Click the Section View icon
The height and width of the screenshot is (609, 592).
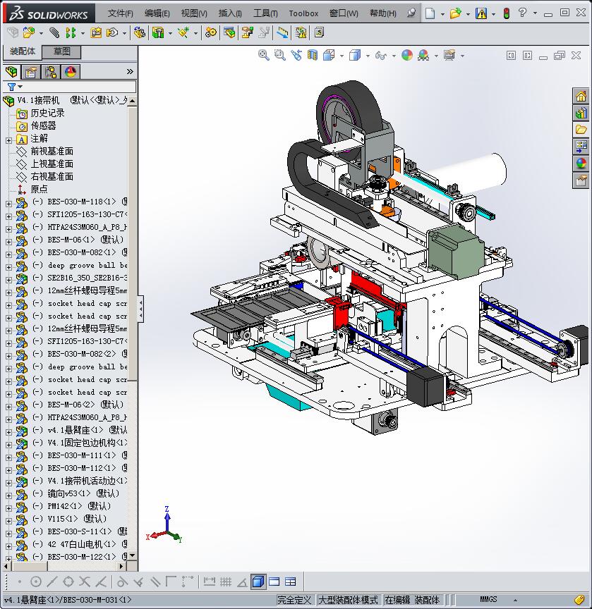click(x=313, y=55)
